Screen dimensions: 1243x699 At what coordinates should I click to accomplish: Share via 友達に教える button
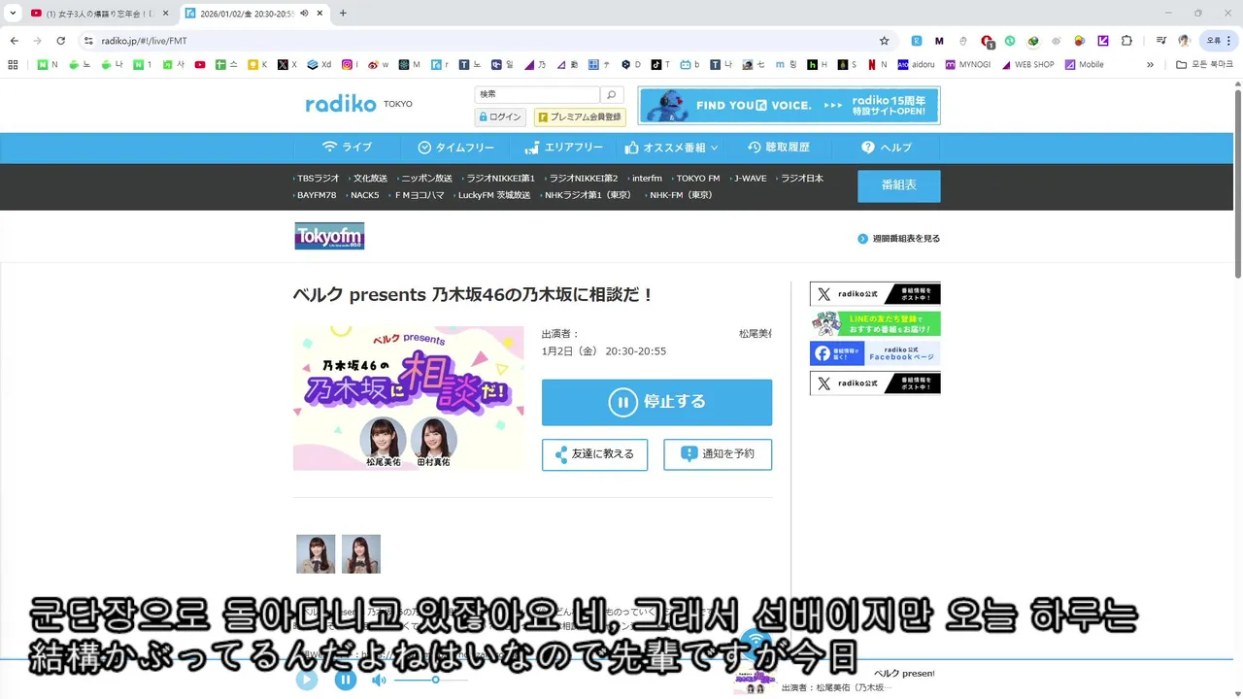pos(594,454)
